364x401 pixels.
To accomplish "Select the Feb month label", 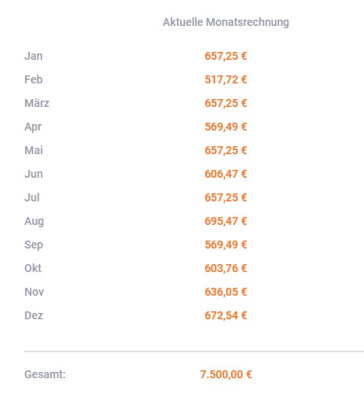I will [34, 79].
